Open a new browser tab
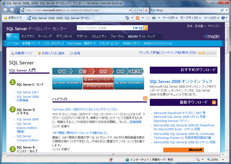231x164 pixels. pyautogui.click(x=97, y=18)
